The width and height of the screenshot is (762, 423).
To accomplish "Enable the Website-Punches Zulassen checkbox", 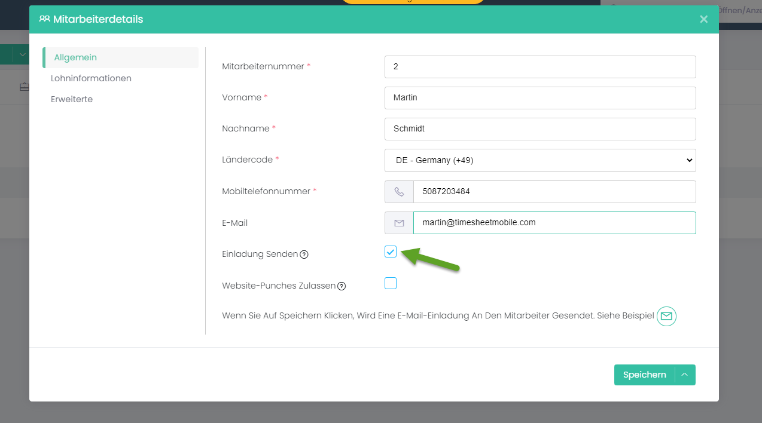I will click(x=391, y=283).
